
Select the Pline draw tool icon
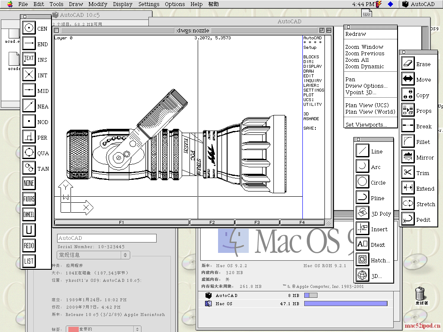pyautogui.click(x=362, y=197)
